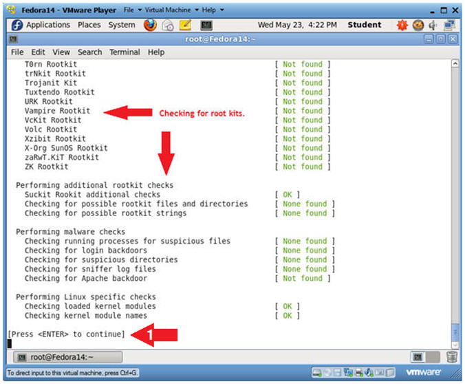
Task: Click the orange round tray icon
Action: pyautogui.click(x=418, y=25)
